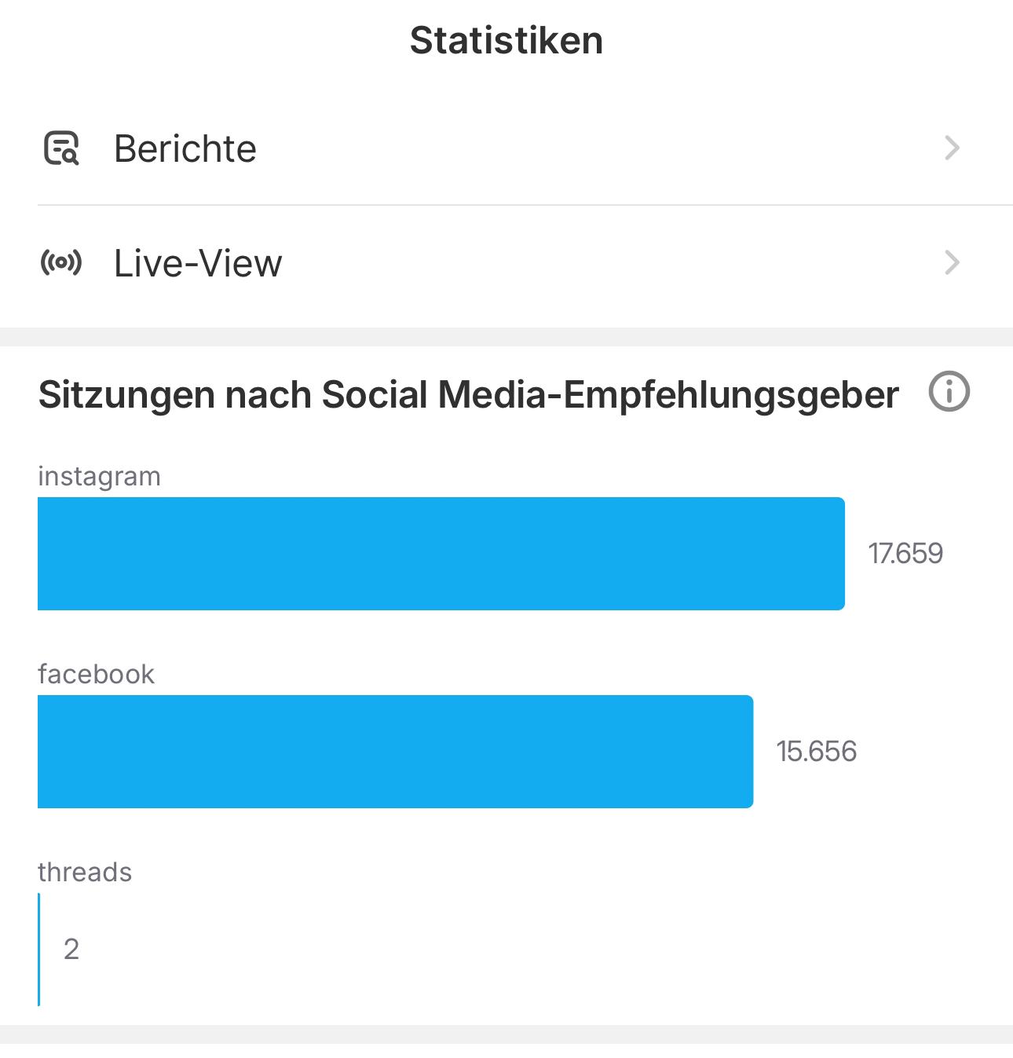Click the gray separator band below Live-View
This screenshot has width=1013, height=1058.
point(506,337)
